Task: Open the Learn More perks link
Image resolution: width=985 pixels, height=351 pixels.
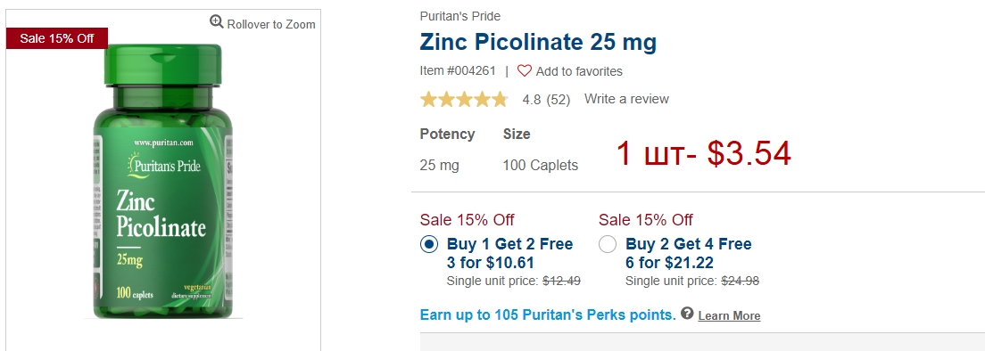Action: point(729,316)
